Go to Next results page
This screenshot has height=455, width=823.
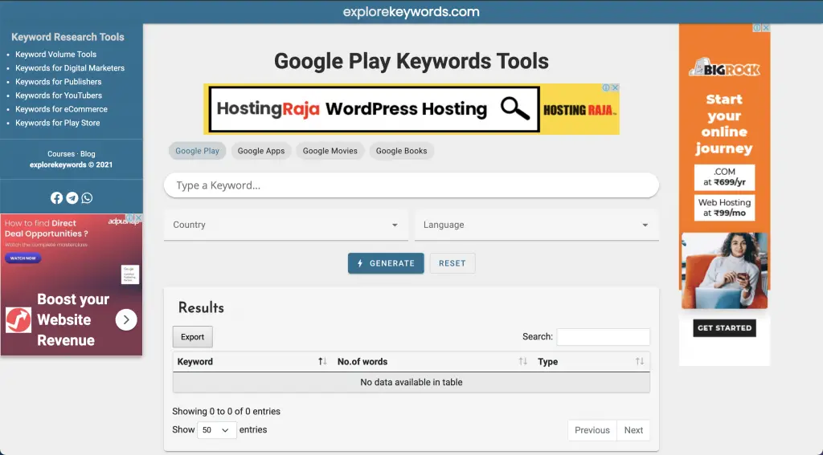point(633,430)
